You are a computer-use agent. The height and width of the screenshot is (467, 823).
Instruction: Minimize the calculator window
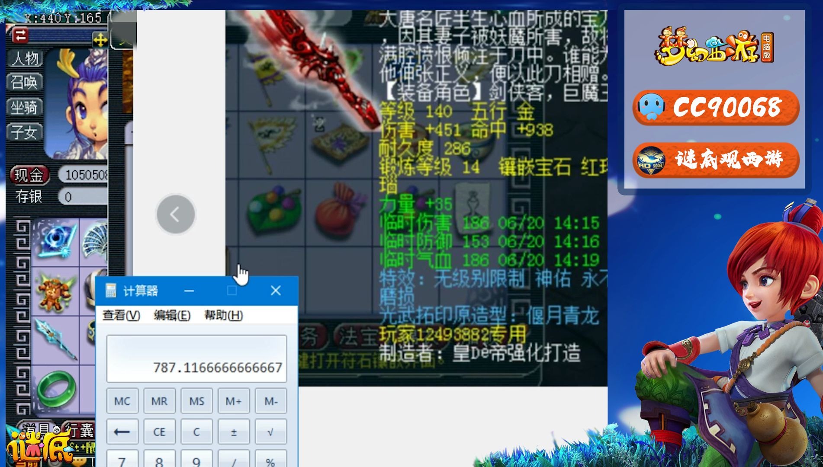189,291
